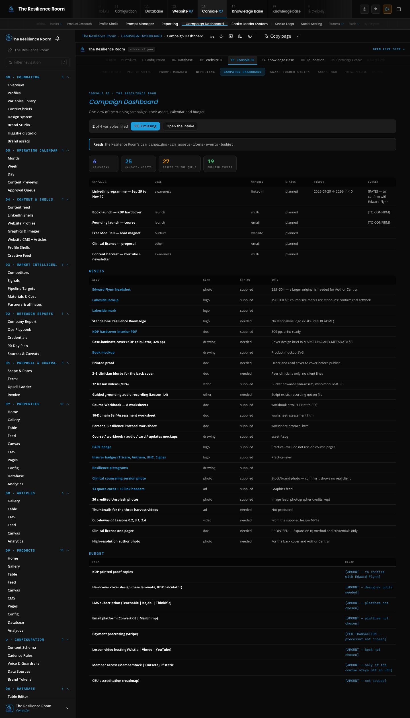Click the 27 Assets in the Queue card
This screenshot has height=718, width=410.
(179, 164)
